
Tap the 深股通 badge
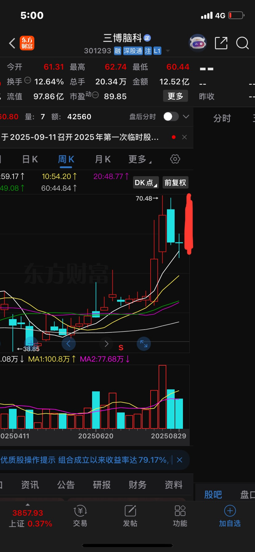pos(133,51)
